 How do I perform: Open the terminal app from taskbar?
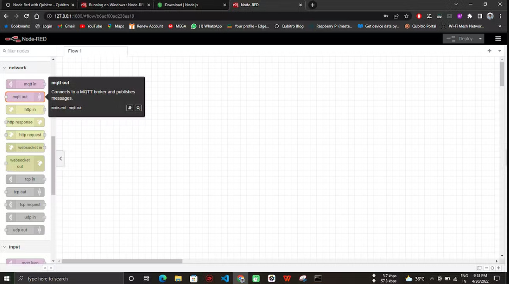pyautogui.click(x=318, y=279)
